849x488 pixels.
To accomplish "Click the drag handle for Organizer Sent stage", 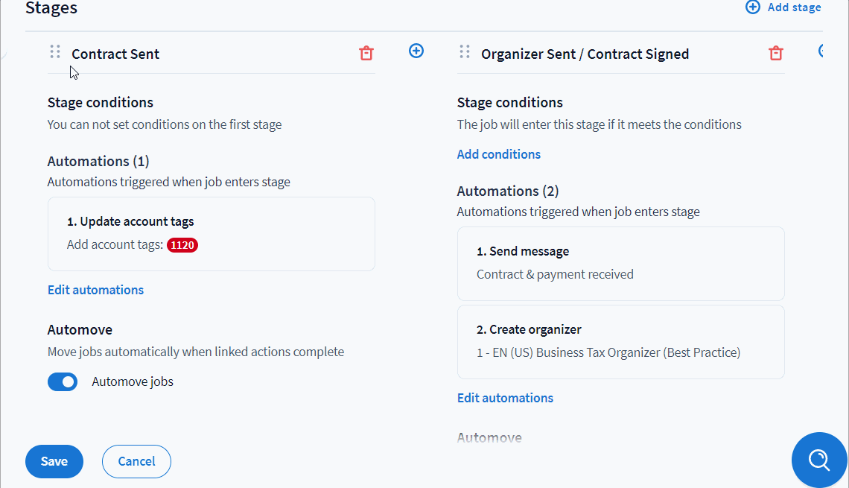I will coord(465,52).
